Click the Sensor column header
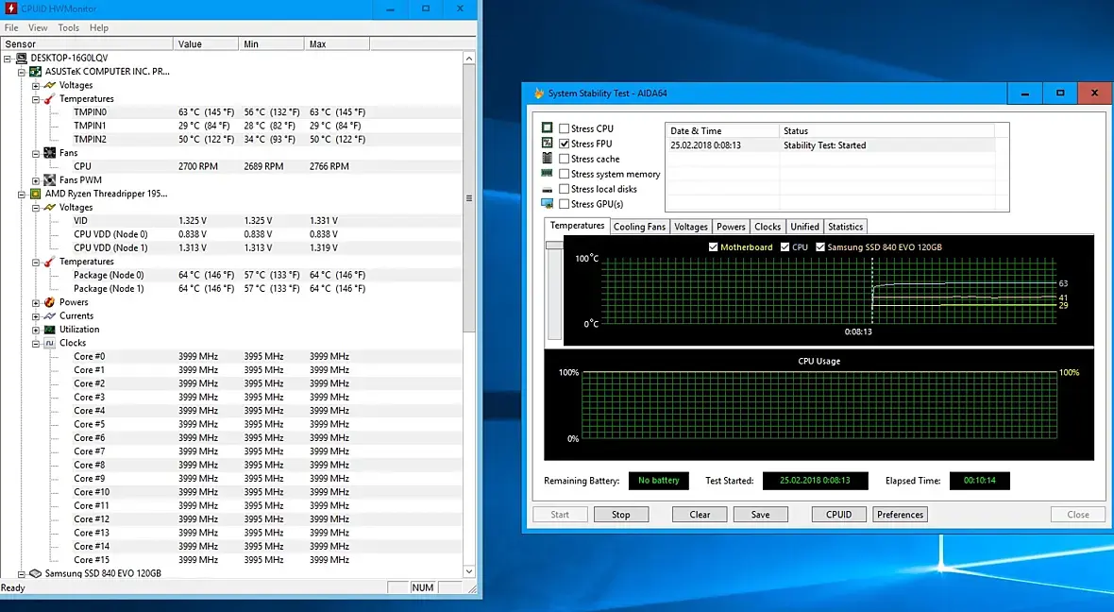 click(87, 44)
